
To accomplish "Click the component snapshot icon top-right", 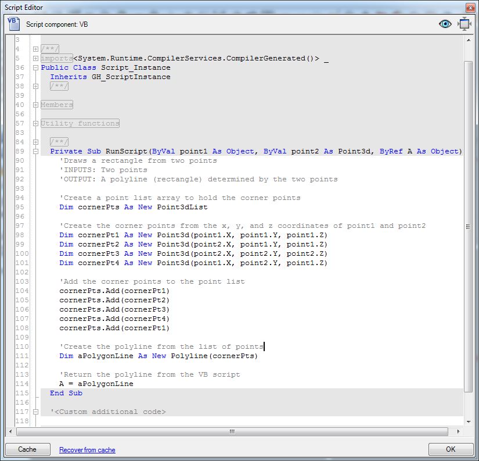I will [464, 24].
